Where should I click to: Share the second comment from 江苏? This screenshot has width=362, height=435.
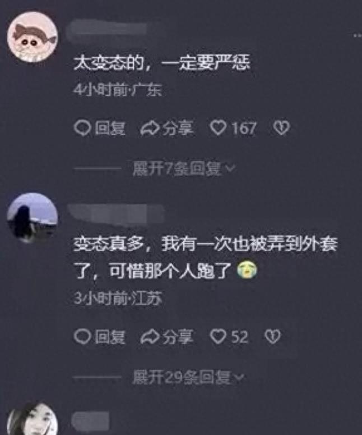[x=167, y=337]
